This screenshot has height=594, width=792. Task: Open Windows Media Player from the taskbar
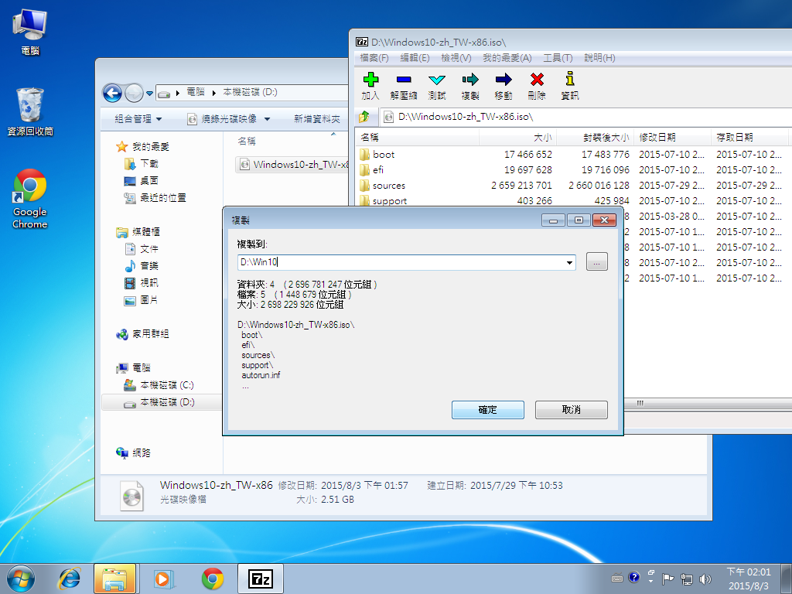coord(164,579)
